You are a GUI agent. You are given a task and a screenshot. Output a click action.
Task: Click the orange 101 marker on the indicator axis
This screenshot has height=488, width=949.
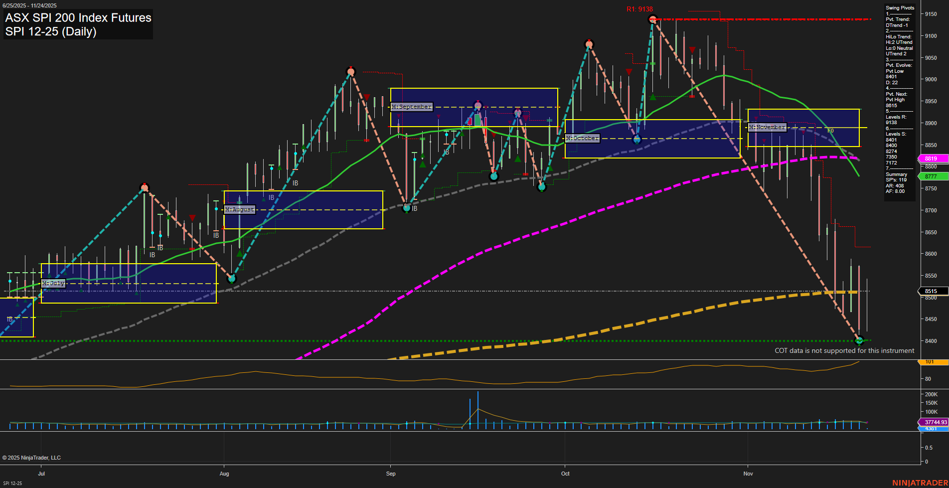pyautogui.click(x=936, y=362)
